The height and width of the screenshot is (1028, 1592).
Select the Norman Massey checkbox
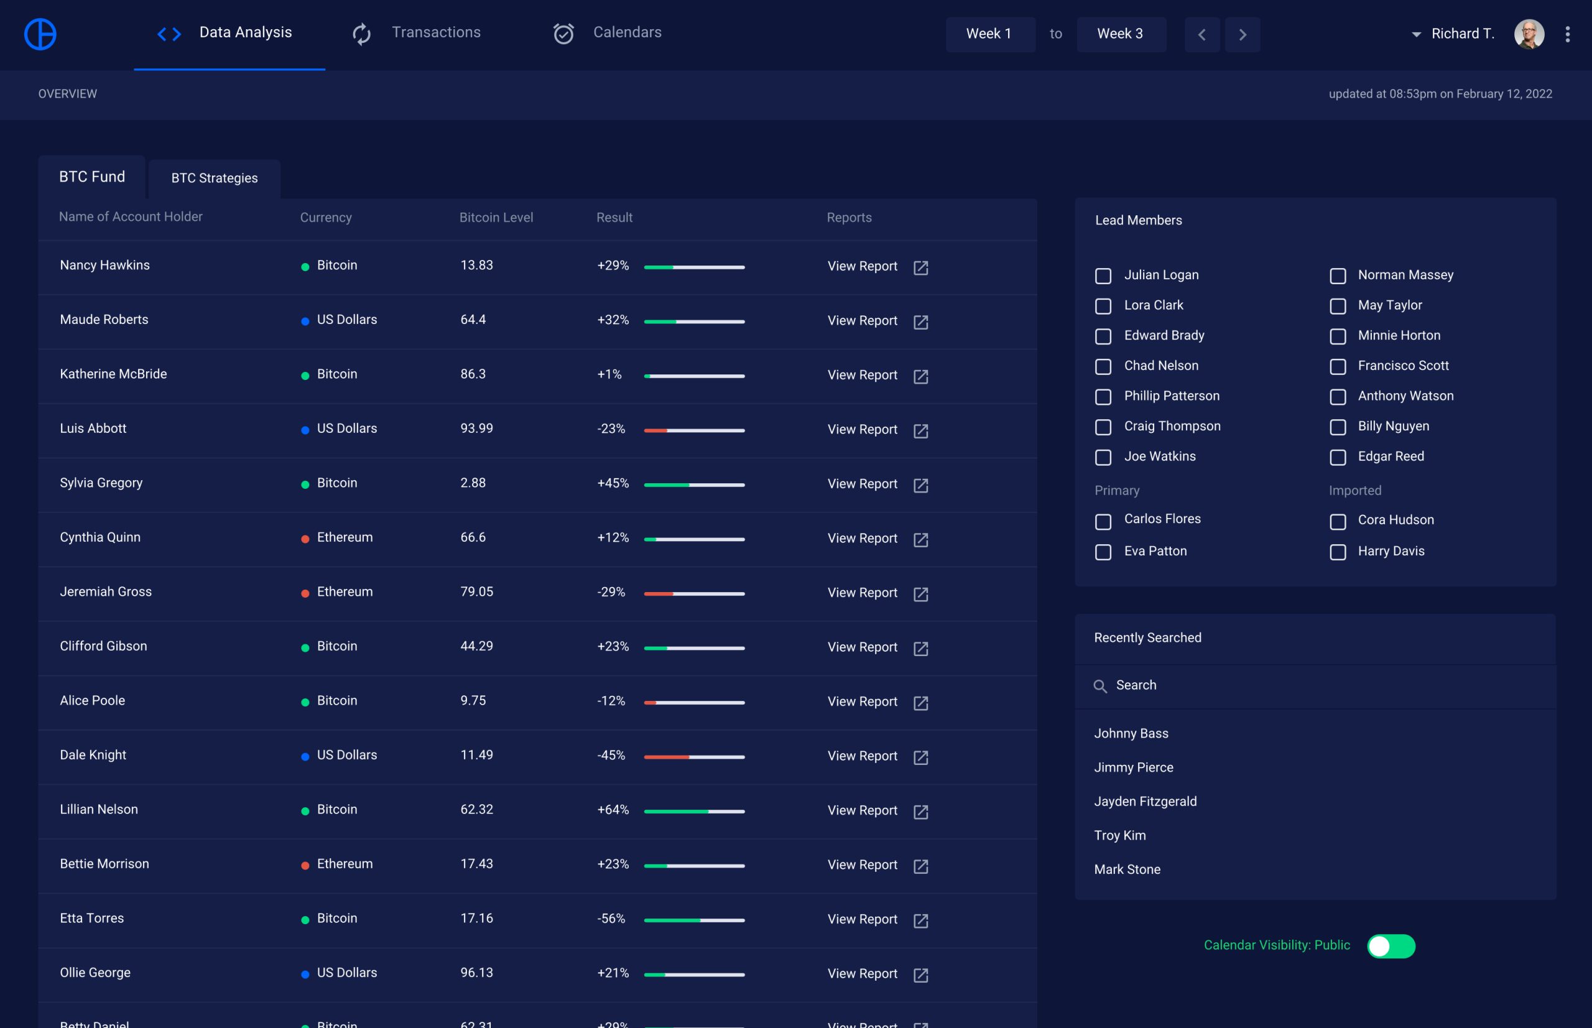tap(1337, 276)
